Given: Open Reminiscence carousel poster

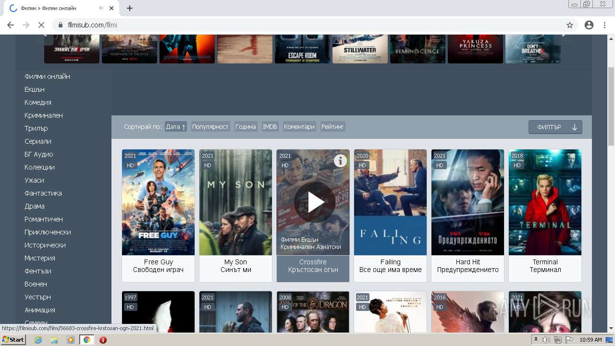Looking at the screenshot, I should (418, 49).
